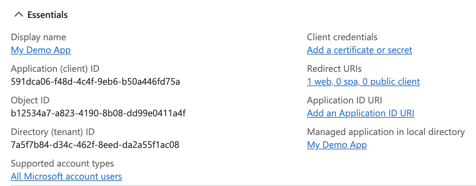The height and width of the screenshot is (186, 476).
Task: Click Managed application in local directory label
Action: point(386,132)
